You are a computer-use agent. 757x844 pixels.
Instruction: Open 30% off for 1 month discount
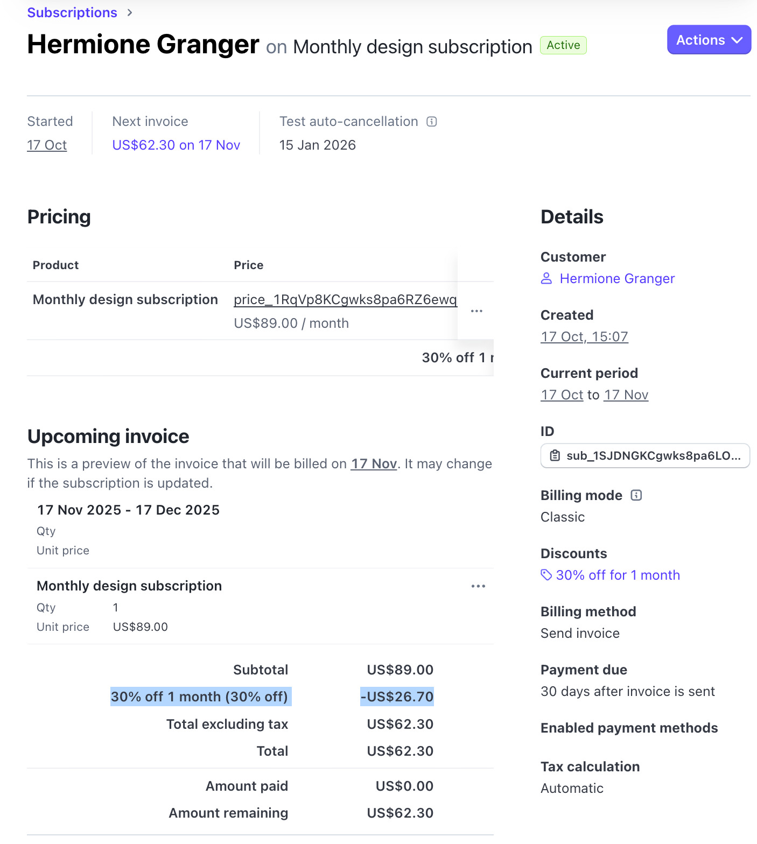[x=618, y=575]
